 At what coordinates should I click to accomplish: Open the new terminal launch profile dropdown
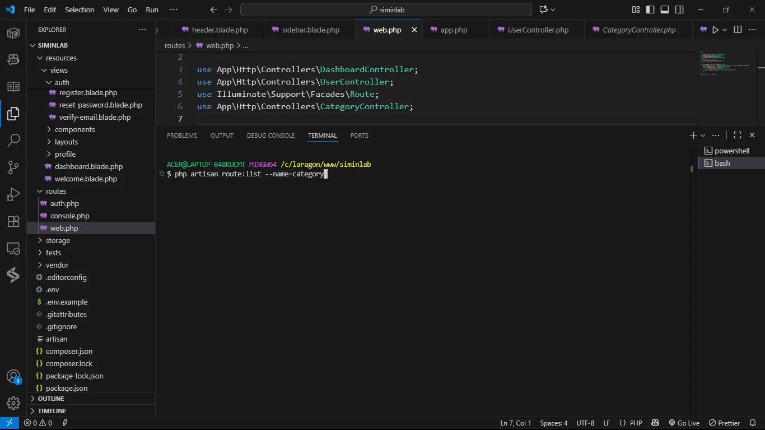tap(703, 135)
